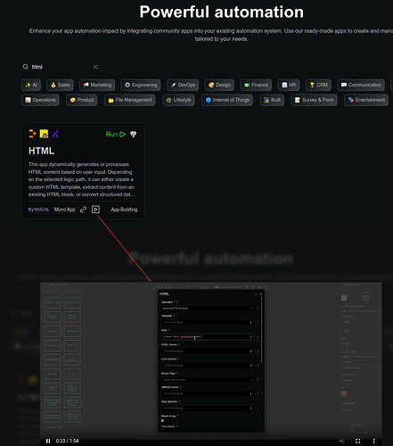Filter by the DevOps category
This screenshot has height=446, width=393.
pyautogui.click(x=183, y=85)
